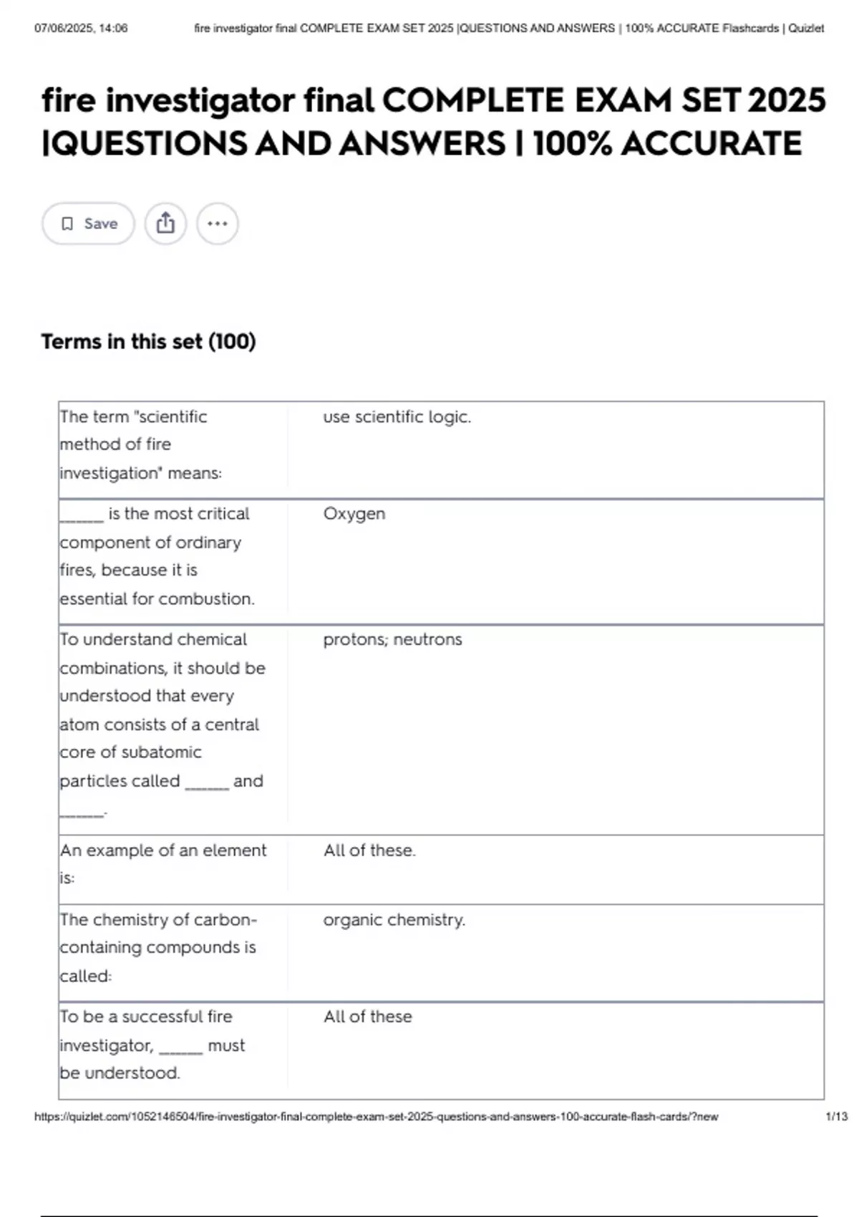
Task: Select the 'To be a successful fire investigator' term
Action: (x=152, y=1044)
